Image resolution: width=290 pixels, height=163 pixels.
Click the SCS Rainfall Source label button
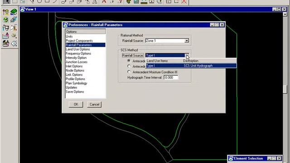[133, 55]
